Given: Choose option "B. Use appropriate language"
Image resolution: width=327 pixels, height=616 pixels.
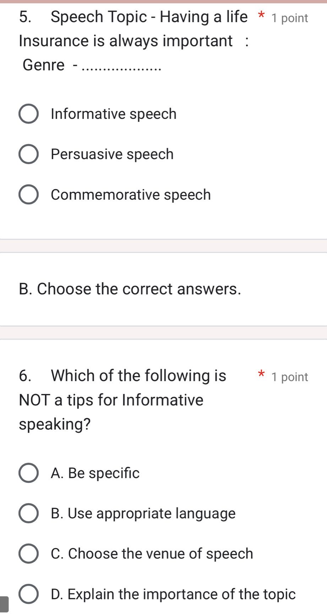Looking at the screenshot, I should [x=29, y=513].
